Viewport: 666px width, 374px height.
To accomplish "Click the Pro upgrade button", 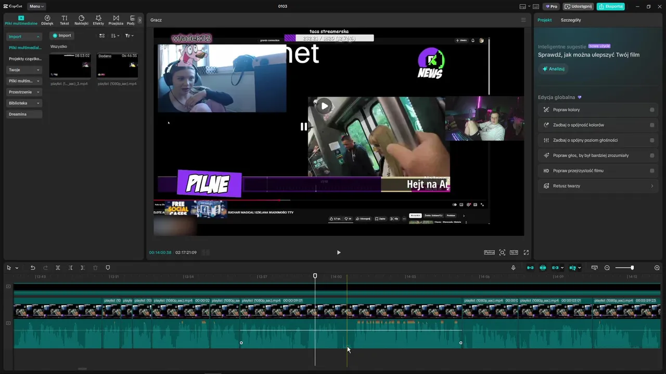I will pyautogui.click(x=552, y=6).
